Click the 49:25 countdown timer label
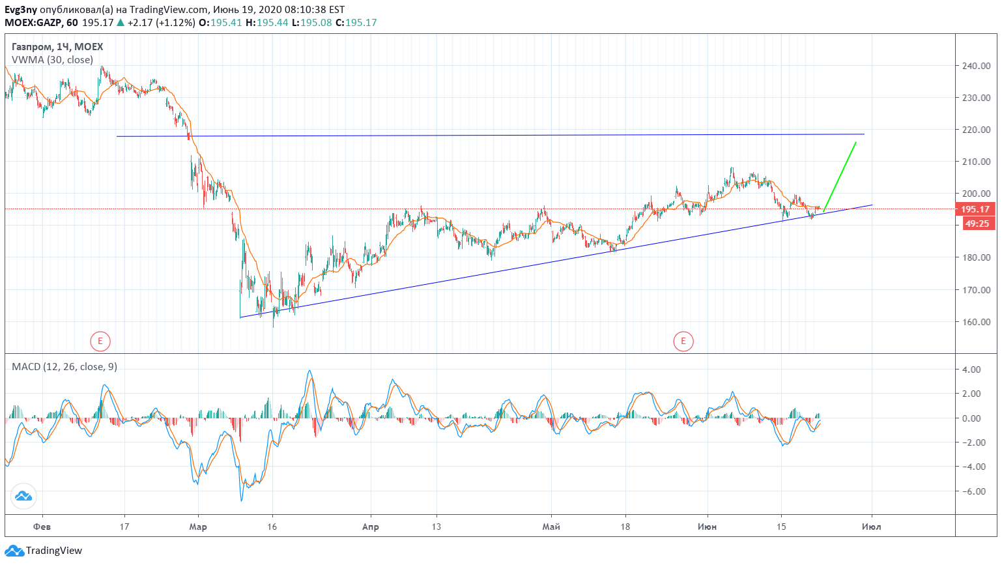 [977, 224]
